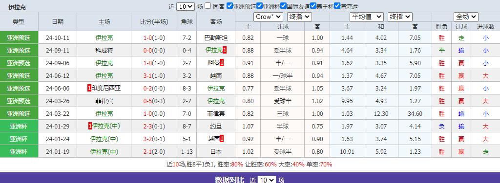Image resolution: width=500 pixels, height=183 pixels.
Task: Click the 2-1(2-0) score against 日本
Action: point(154,151)
